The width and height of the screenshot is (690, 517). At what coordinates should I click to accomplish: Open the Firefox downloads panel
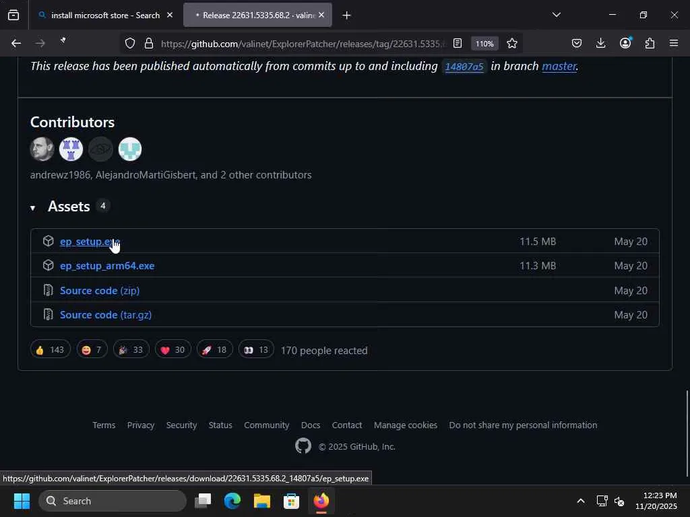(x=600, y=43)
